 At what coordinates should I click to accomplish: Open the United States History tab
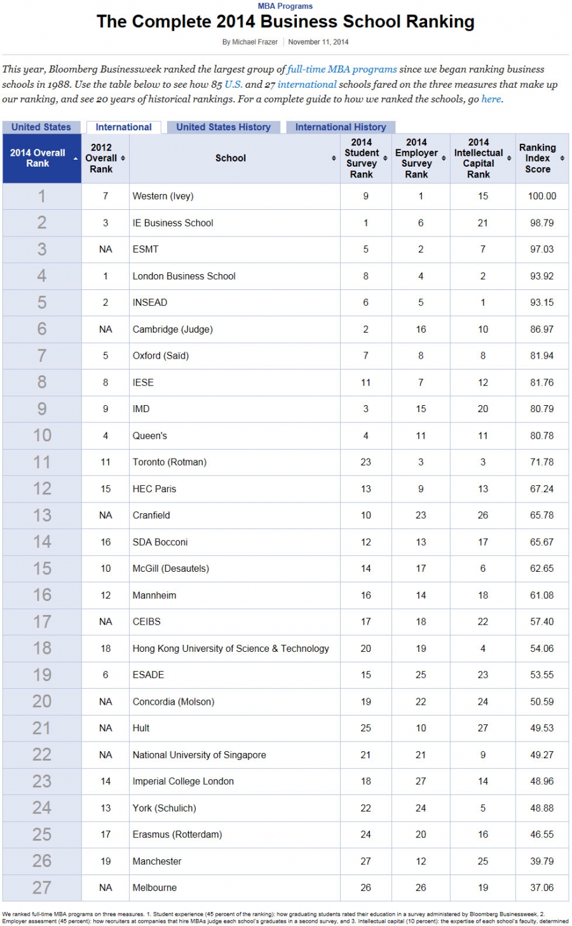click(x=223, y=127)
